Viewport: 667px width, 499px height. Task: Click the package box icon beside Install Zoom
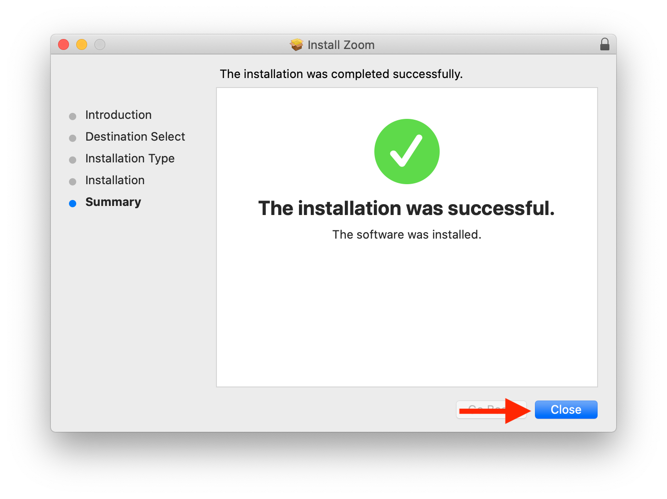coord(297,44)
